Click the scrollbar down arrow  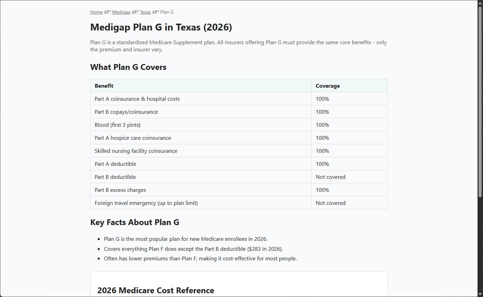click(480, 294)
